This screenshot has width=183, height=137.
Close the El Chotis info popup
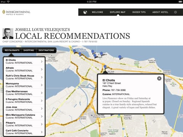pyautogui.click(x=159, y=78)
